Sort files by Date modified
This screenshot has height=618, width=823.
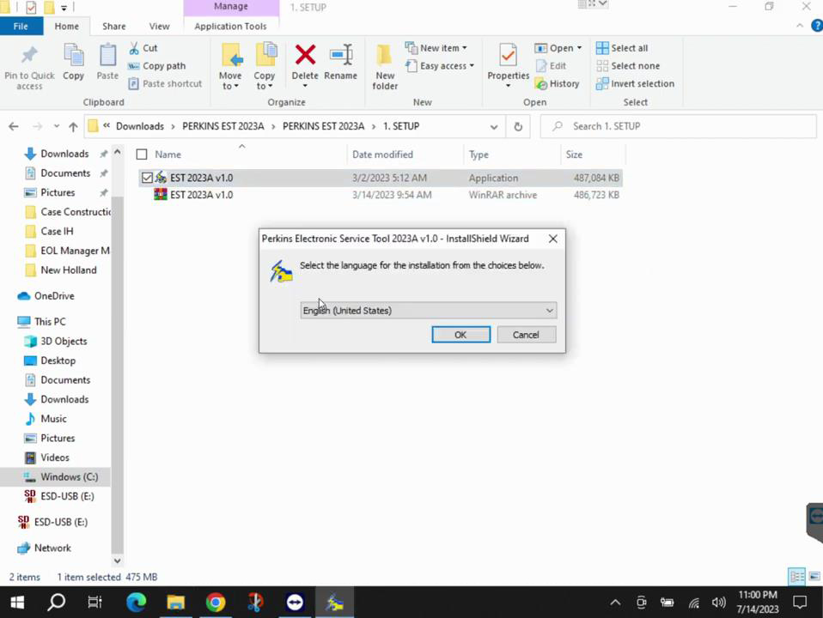382,154
